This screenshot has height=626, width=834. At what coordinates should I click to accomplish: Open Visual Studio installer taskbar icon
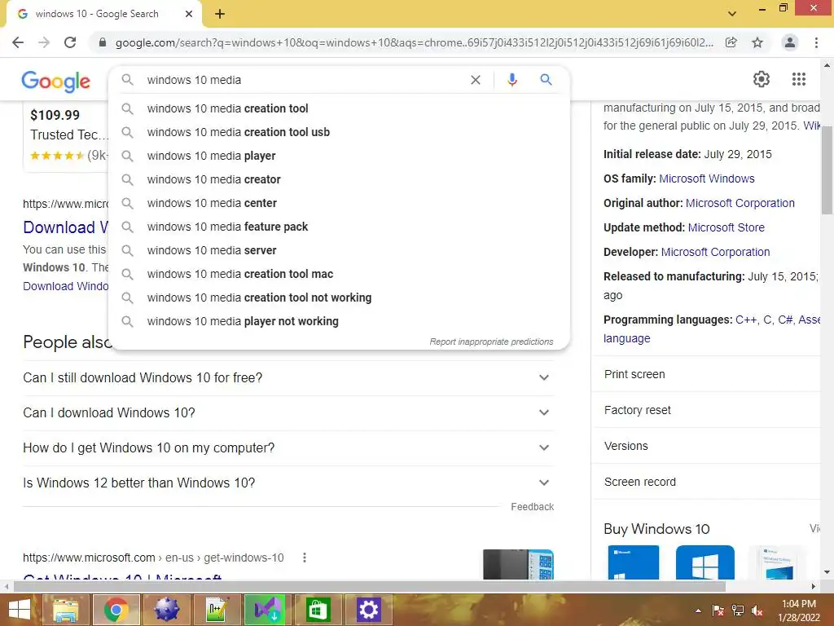point(266,610)
